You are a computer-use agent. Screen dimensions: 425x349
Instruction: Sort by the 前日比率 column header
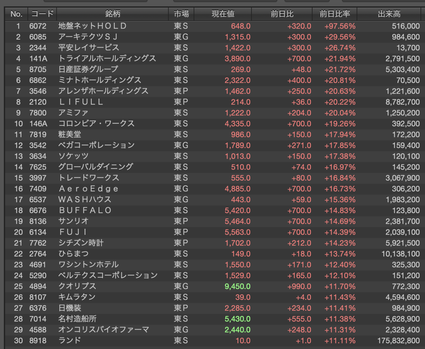click(x=335, y=14)
